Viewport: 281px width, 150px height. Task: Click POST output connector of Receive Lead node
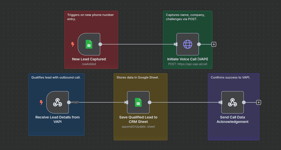tap(69, 102)
